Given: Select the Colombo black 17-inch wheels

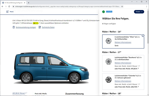Looking at the screenshot, I should (x=123, y=81).
